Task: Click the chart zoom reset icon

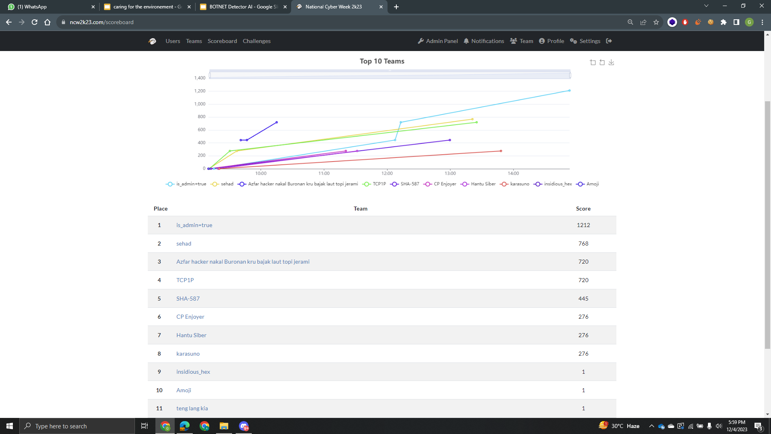Action: tap(602, 62)
